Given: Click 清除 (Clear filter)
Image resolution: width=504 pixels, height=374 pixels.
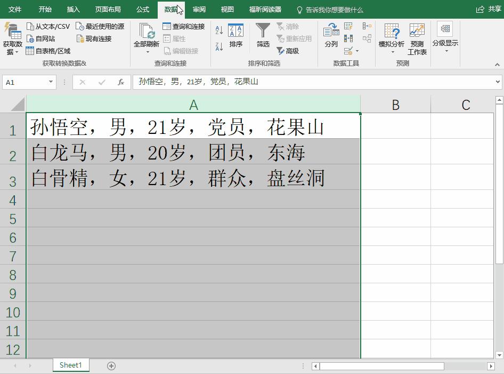Looking at the screenshot, I should point(288,26).
